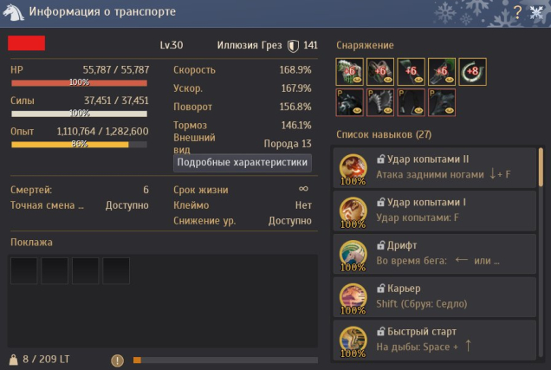Screen dimensions: 551x370
Task: Click the Быстрый старт skill icon
Action: click(x=353, y=341)
